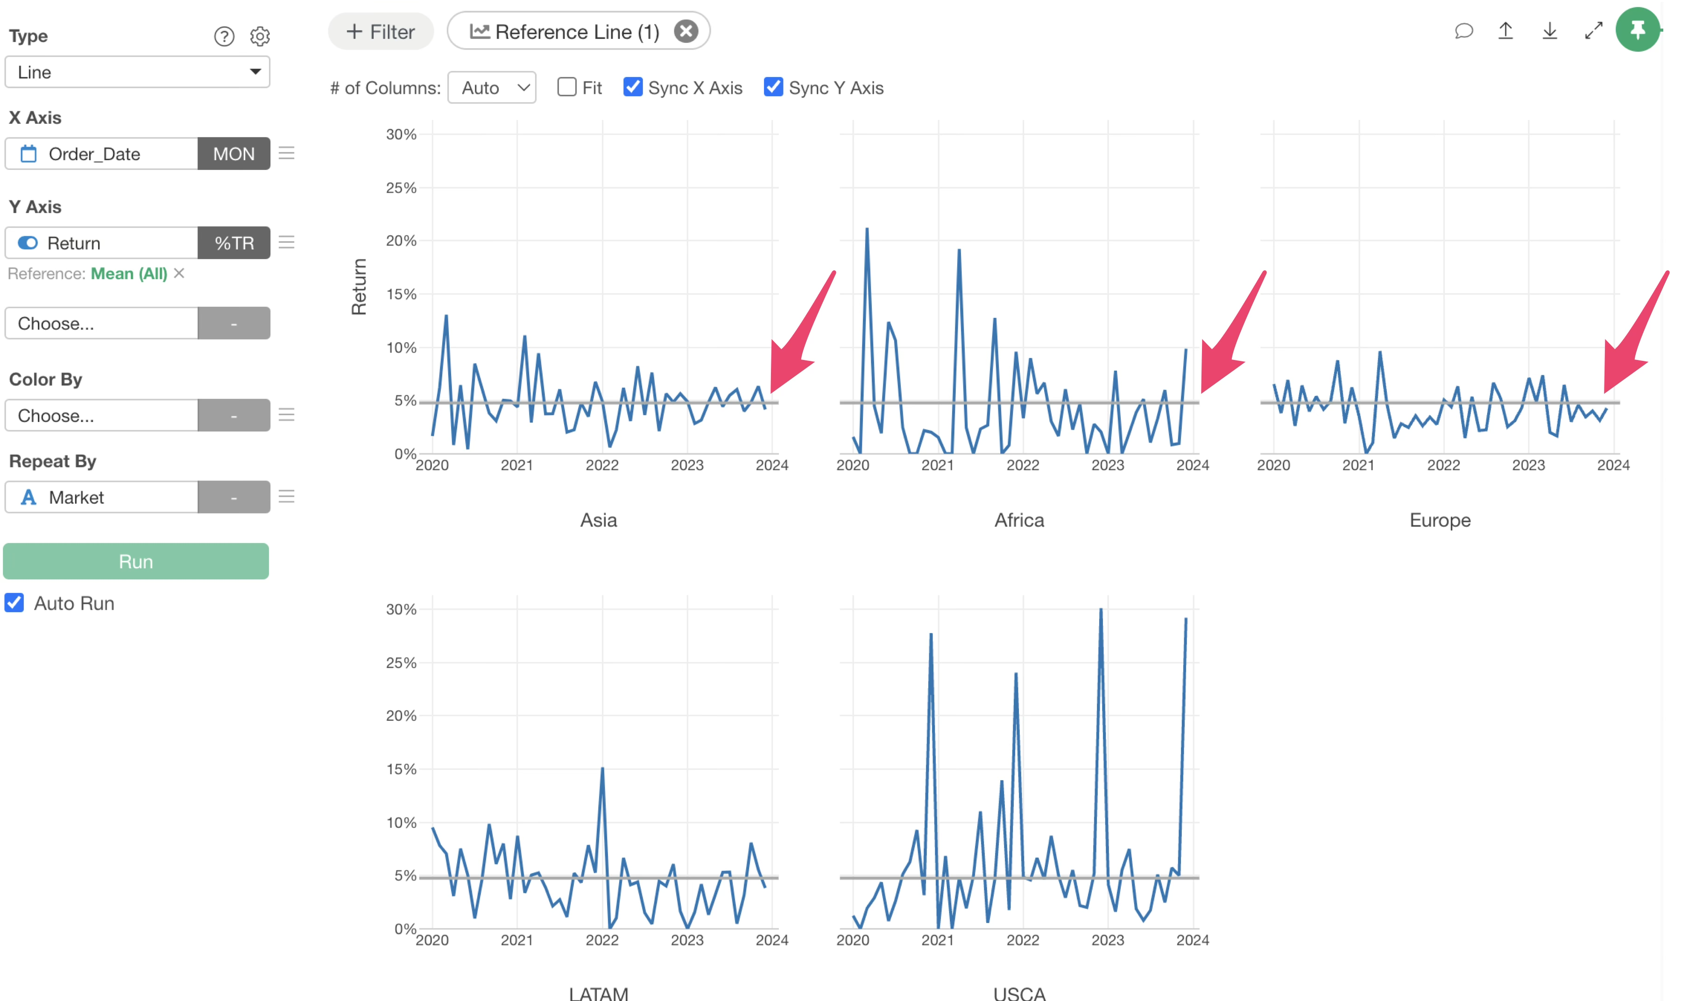
Task: Click the comment speech bubble icon
Action: point(1463,31)
